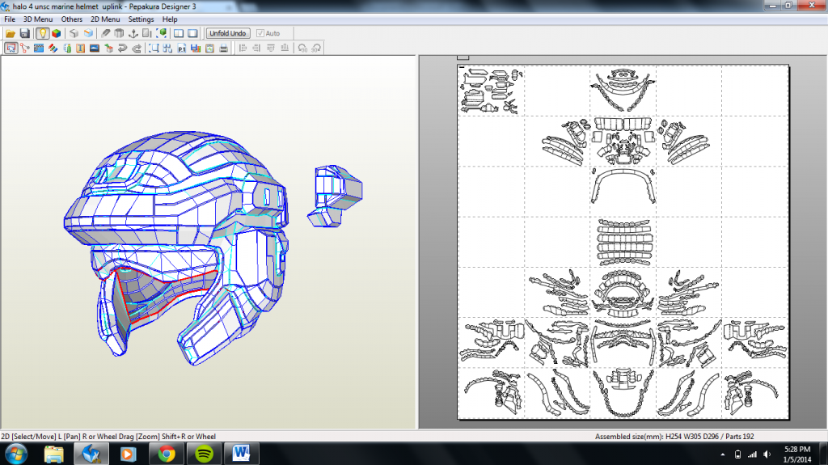Click the align top icon

[x=271, y=48]
